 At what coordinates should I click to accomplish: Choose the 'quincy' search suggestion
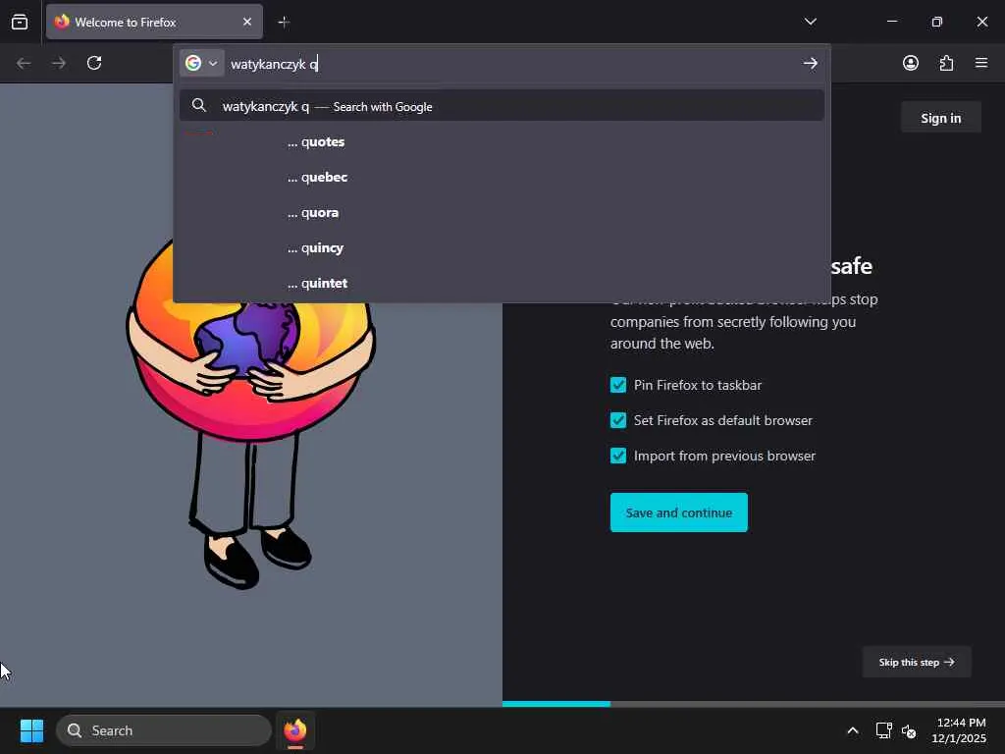502,247
